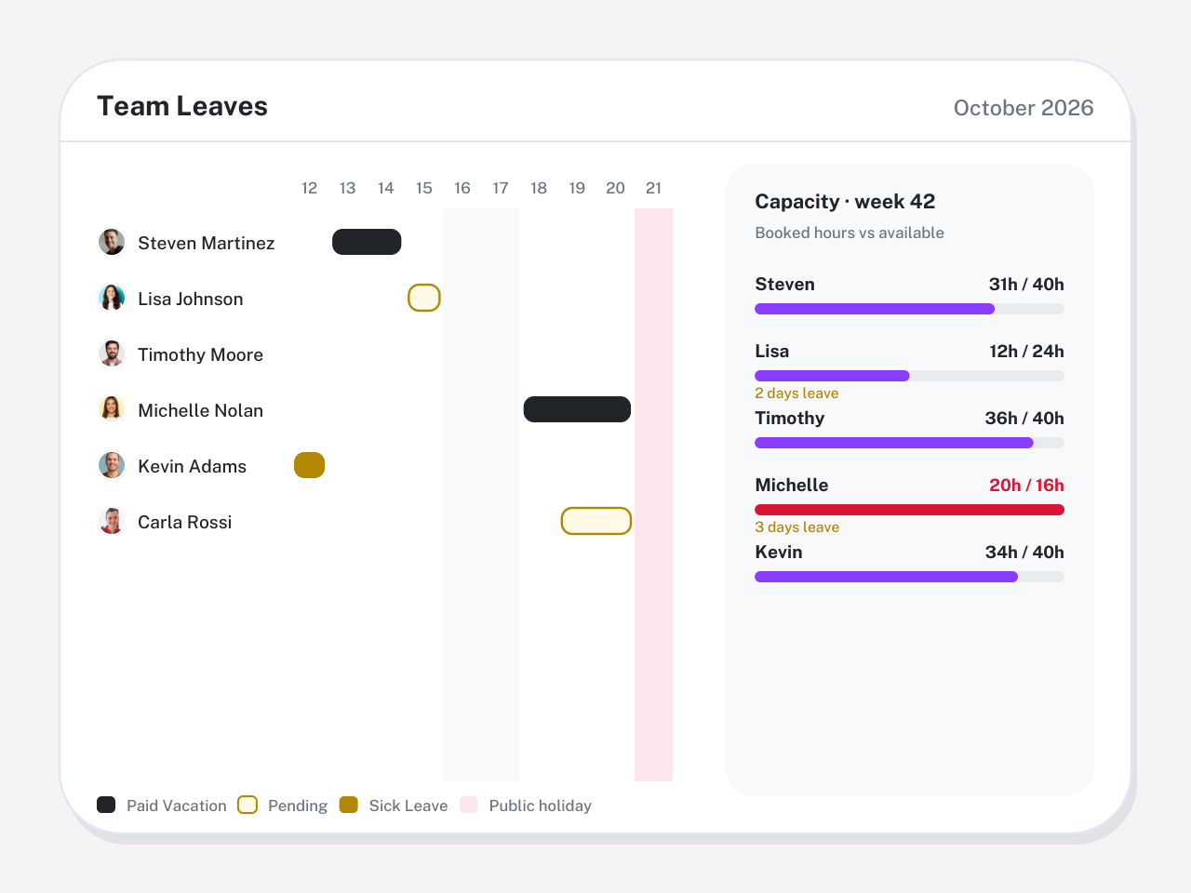Open Michelle Nolan's paid vacation bar

coord(577,409)
